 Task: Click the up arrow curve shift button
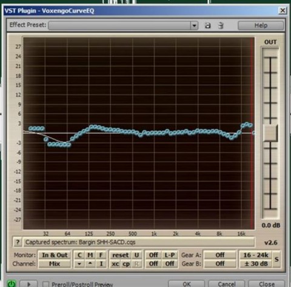click(90, 263)
